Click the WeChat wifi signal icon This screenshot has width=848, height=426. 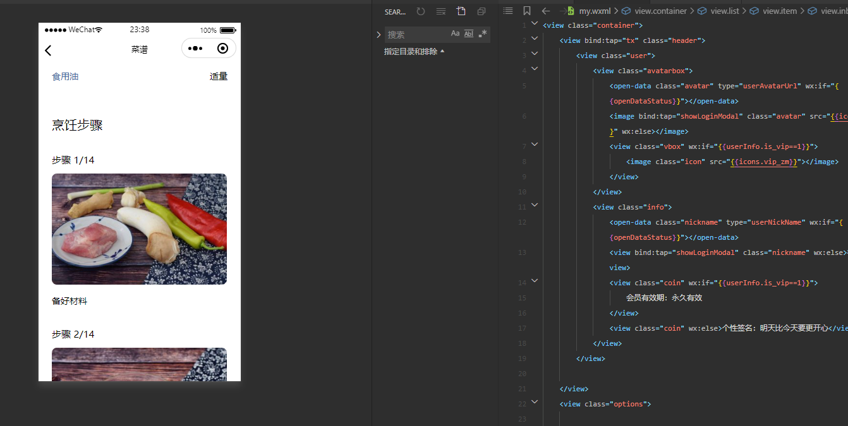click(98, 30)
